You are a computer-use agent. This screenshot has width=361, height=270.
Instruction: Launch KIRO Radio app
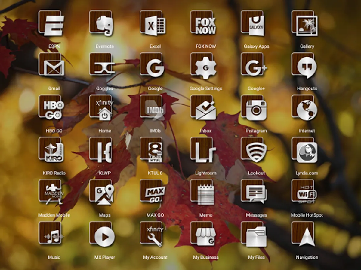51,150
